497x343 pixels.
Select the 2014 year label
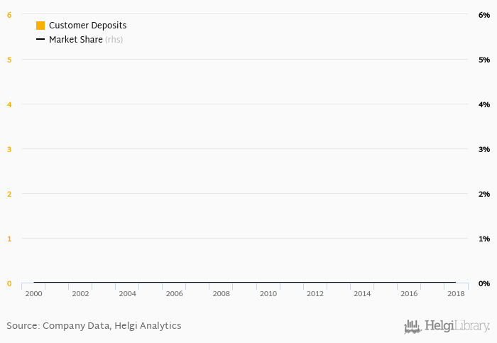(x=362, y=293)
